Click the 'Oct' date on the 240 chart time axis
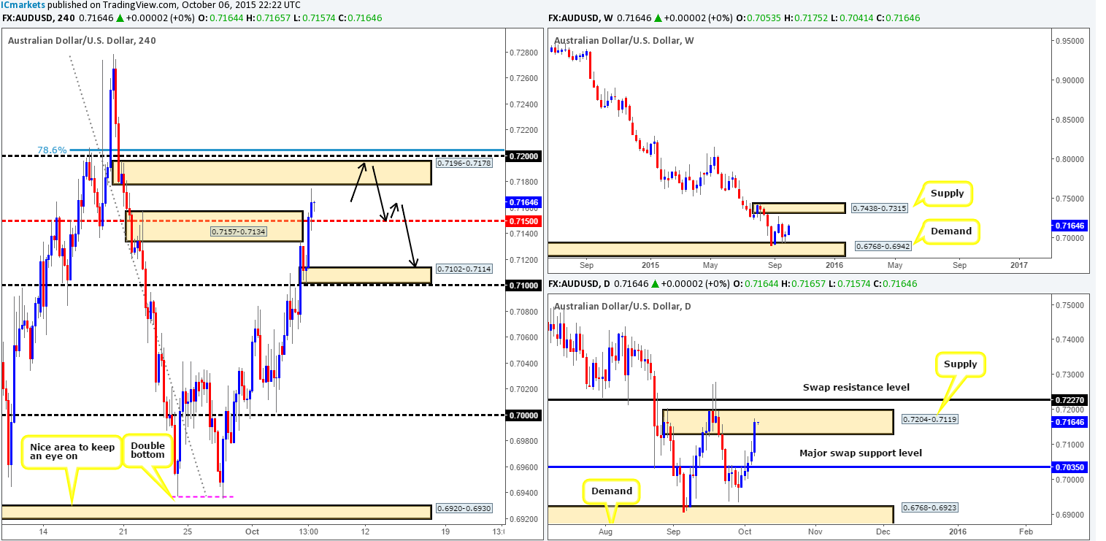 pos(251,532)
